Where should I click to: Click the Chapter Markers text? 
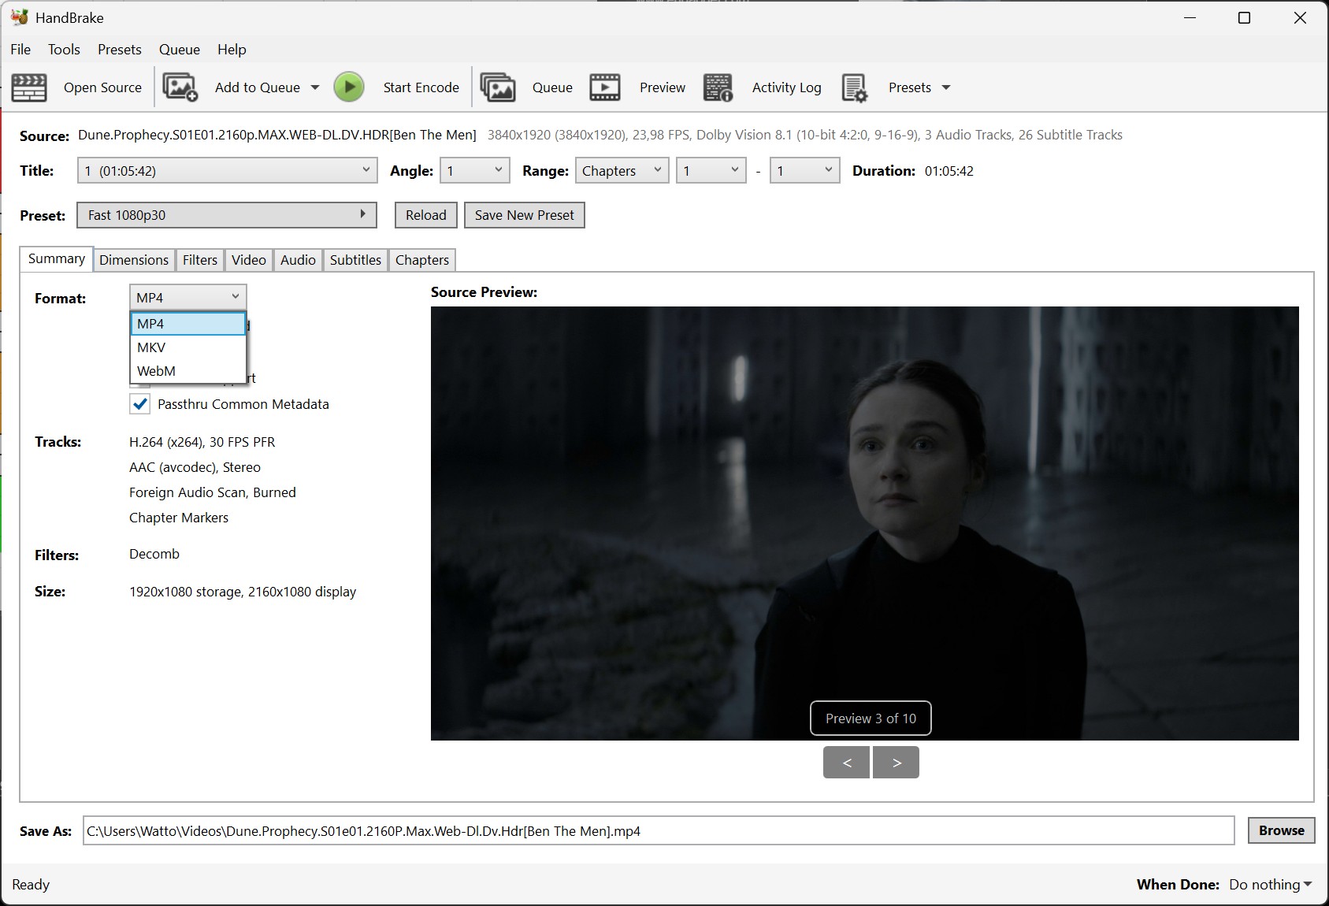pyautogui.click(x=179, y=518)
